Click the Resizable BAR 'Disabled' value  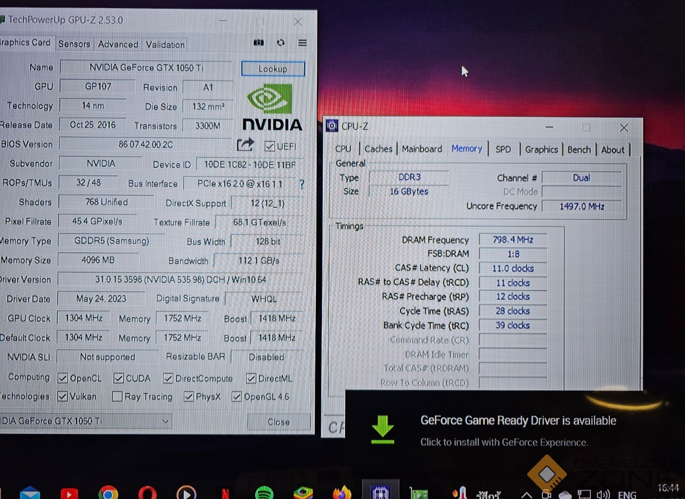[x=266, y=357]
